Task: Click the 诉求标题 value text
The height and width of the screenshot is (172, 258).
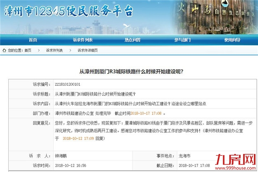Action: point(95,94)
